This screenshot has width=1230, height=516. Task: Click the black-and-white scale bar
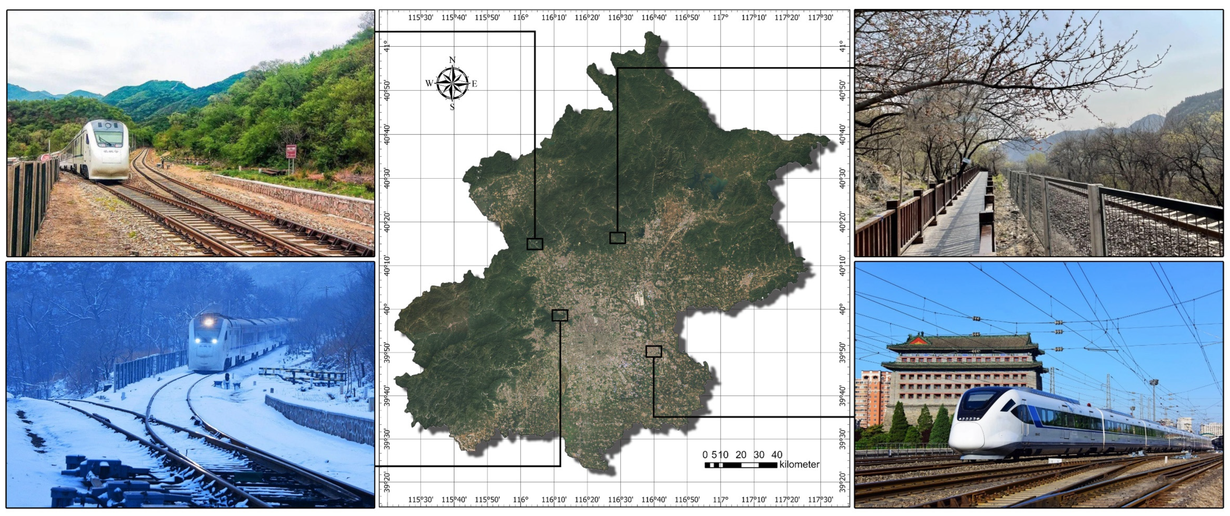pyautogui.click(x=741, y=465)
